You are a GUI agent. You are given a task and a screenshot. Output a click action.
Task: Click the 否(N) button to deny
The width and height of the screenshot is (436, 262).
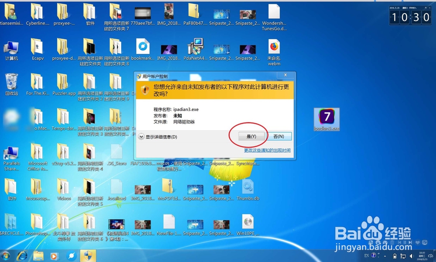[x=279, y=137]
